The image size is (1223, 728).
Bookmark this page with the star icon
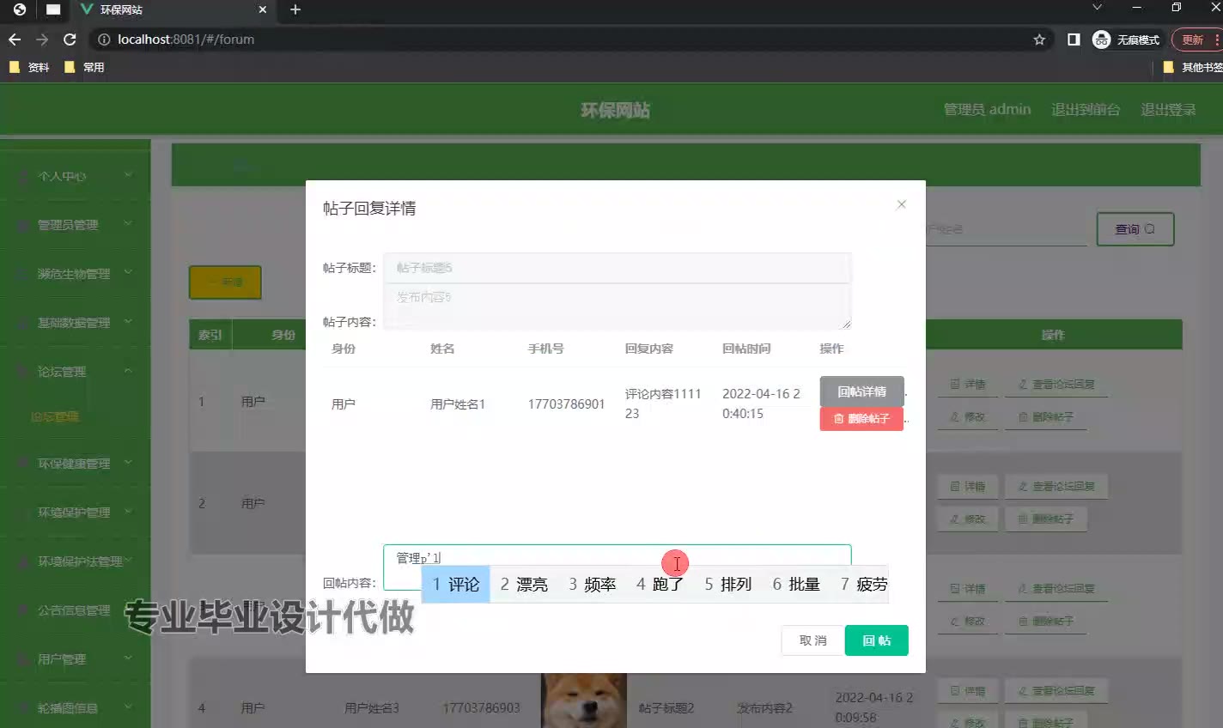(1039, 39)
